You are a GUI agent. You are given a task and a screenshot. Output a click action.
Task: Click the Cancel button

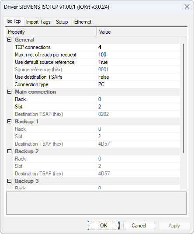[x=139, y=226]
